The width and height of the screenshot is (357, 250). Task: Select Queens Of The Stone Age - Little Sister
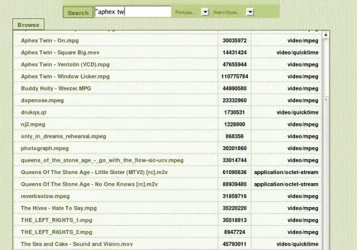[x=94, y=172]
